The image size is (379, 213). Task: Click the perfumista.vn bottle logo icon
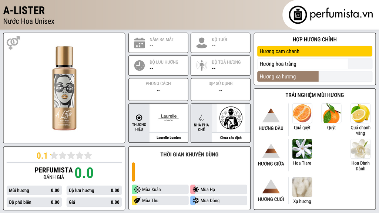[298, 15]
